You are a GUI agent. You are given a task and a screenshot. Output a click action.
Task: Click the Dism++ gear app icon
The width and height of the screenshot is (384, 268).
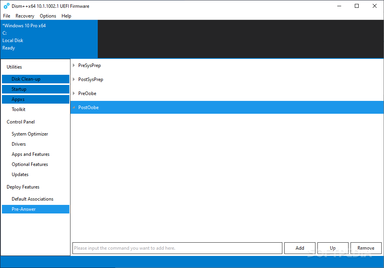point(7,6)
